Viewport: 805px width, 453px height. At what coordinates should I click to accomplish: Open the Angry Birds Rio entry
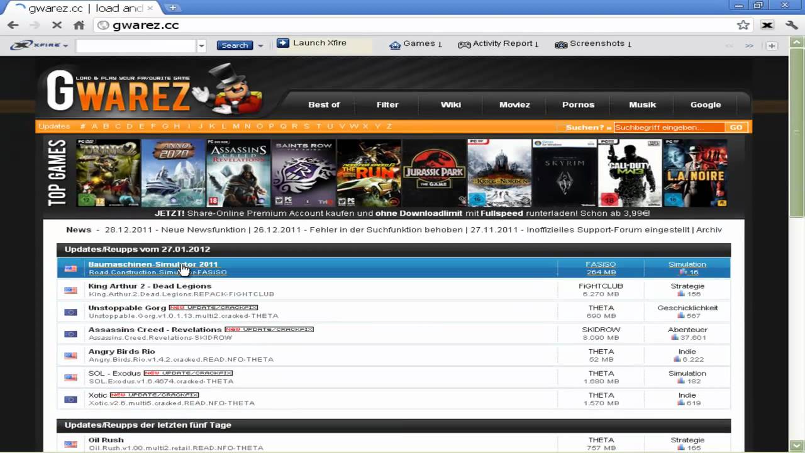121,352
